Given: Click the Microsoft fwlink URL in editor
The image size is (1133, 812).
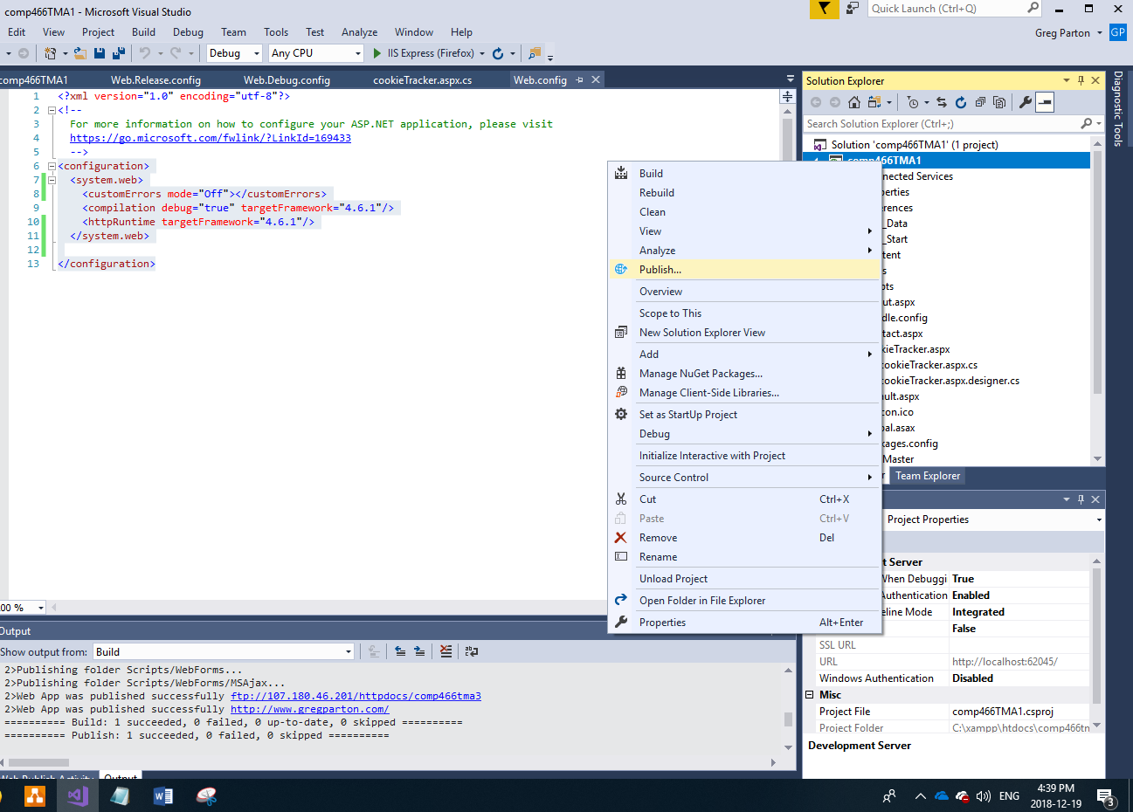Looking at the screenshot, I should (x=211, y=138).
